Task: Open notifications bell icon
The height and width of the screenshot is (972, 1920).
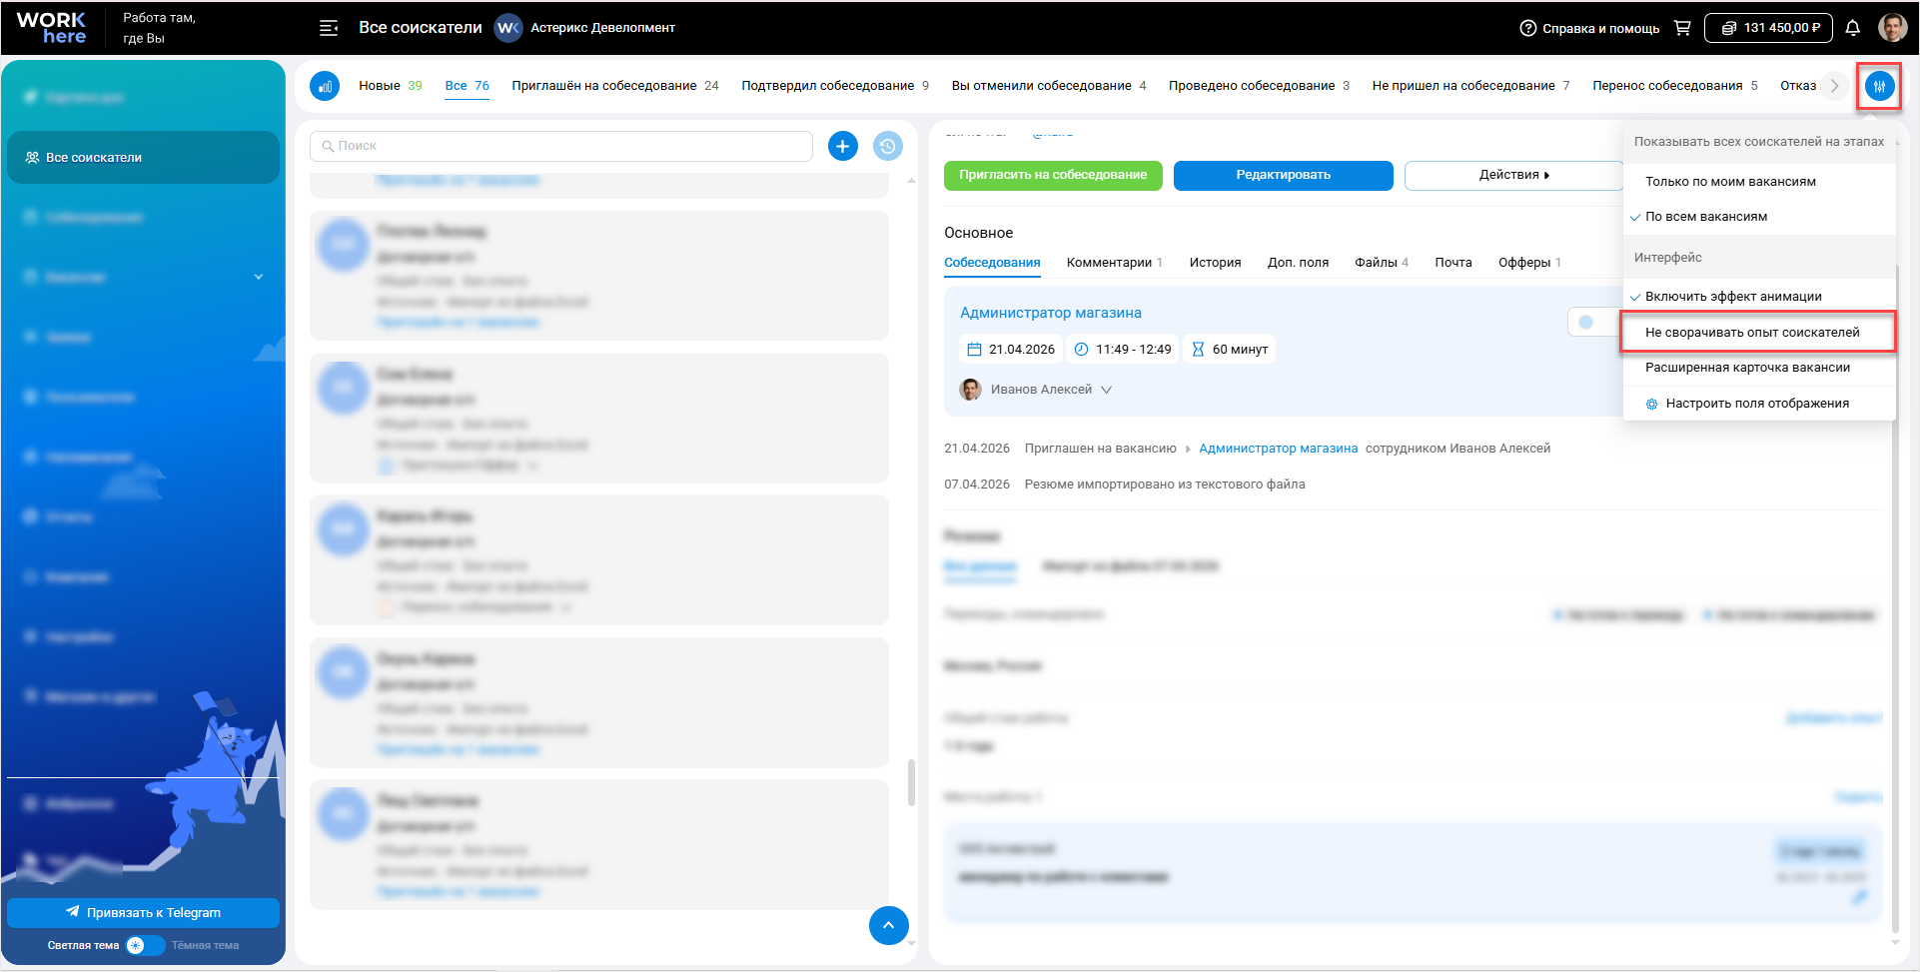Action: [1852, 28]
